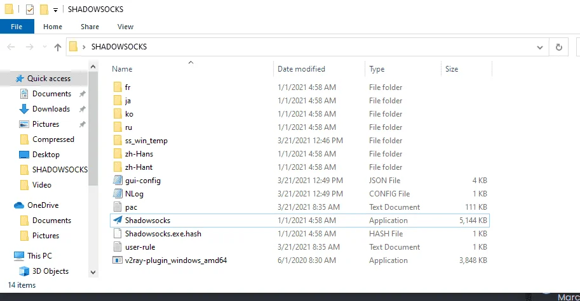Click SHADOWSOCKS in the address bar path
The image size is (580, 301).
point(119,47)
